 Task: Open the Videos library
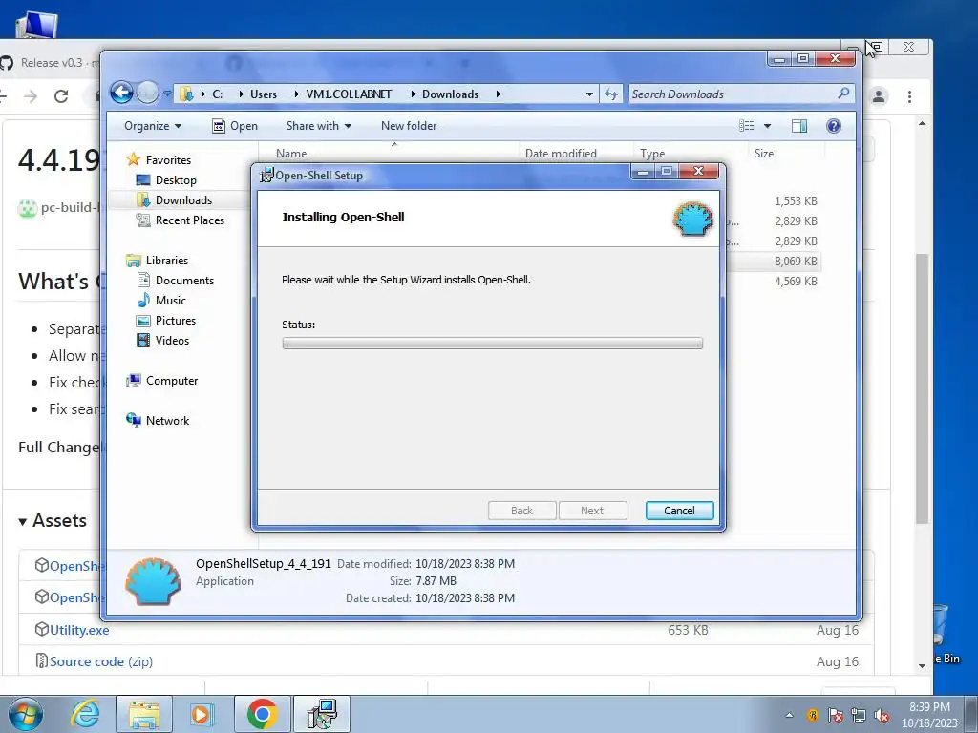pyautogui.click(x=172, y=341)
